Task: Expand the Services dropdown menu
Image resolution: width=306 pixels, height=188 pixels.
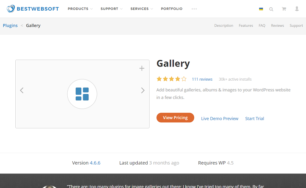Action: (x=142, y=9)
